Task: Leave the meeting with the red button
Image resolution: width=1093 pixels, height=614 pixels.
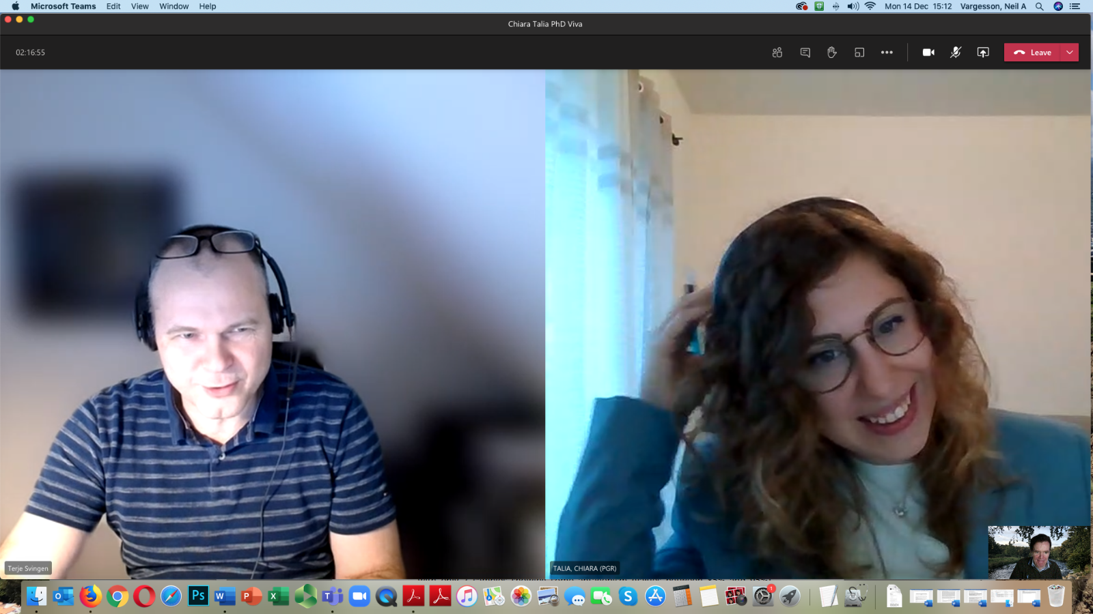Action: (1032, 53)
